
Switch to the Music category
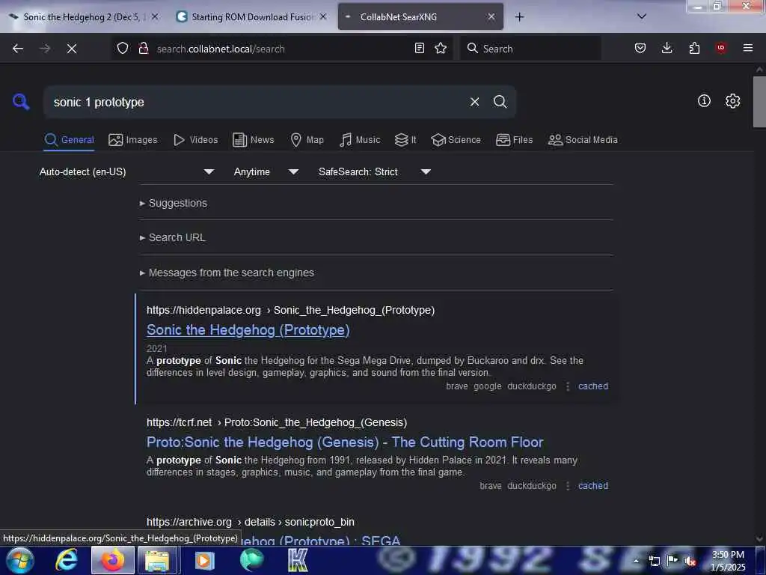(360, 140)
